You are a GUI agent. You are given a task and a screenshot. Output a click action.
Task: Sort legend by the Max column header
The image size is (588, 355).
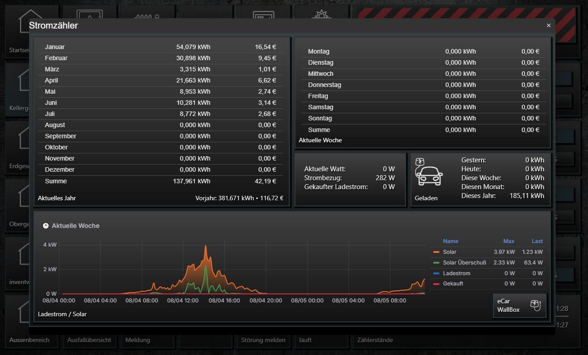[x=509, y=241]
